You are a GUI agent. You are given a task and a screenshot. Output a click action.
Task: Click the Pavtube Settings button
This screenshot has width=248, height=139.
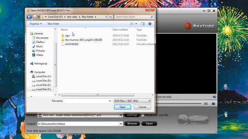(132, 115)
